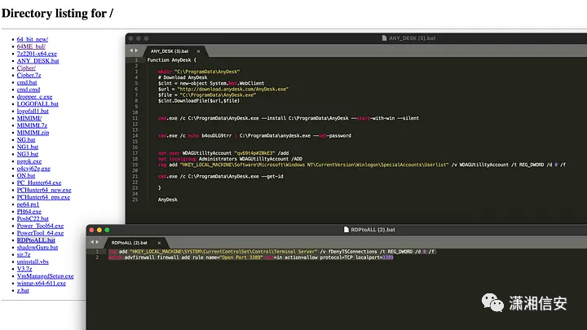Click the PH64.exe link
Viewport: 587px width, 330px height.
(29, 211)
